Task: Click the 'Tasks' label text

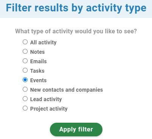Action: [37, 71]
